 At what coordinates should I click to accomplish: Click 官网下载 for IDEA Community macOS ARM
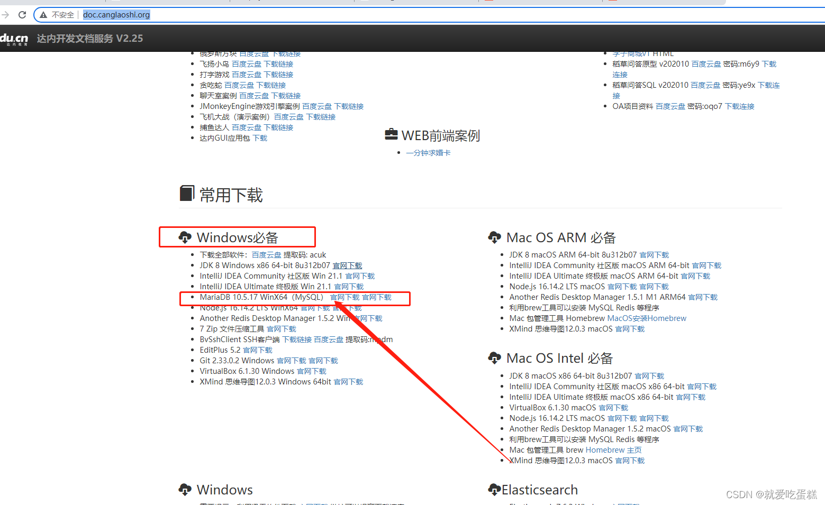[706, 265]
